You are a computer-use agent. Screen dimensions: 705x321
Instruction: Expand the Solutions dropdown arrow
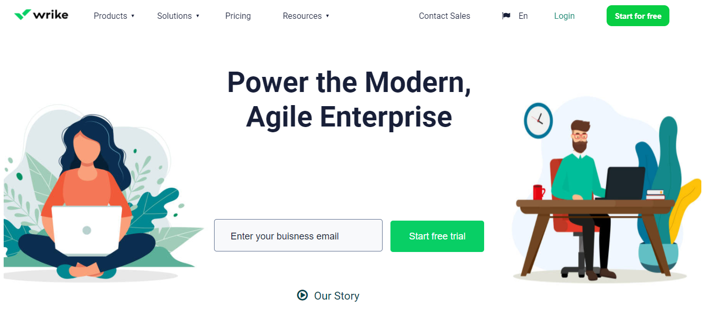pos(197,16)
